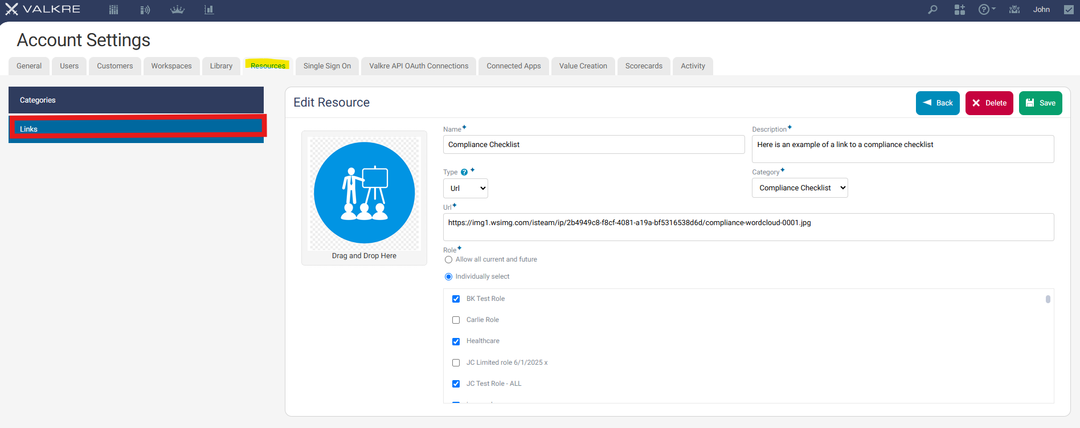Open the Connected Apps tab
The height and width of the screenshot is (428, 1080).
click(514, 66)
